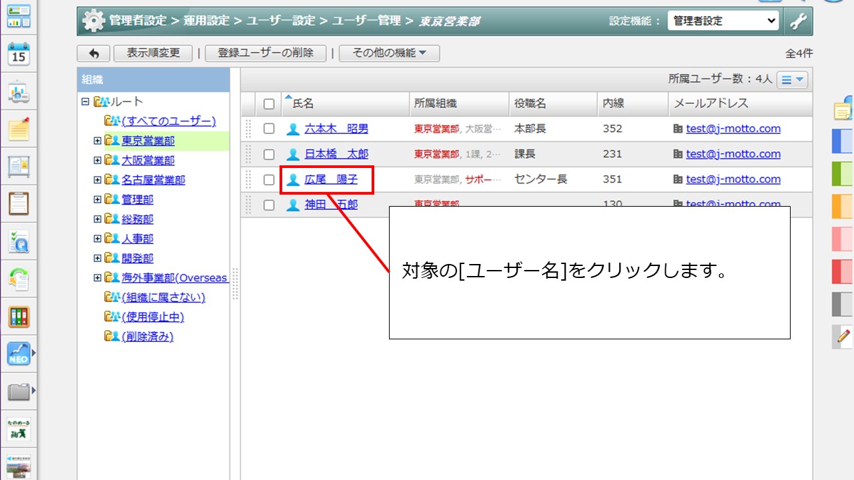Viewport: 854px width, 480px height.
Task: Click the 登録ユーザーの削除 button
Action: click(266, 53)
